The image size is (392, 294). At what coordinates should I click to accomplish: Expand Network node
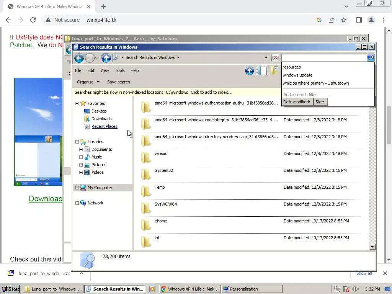[x=77, y=203]
